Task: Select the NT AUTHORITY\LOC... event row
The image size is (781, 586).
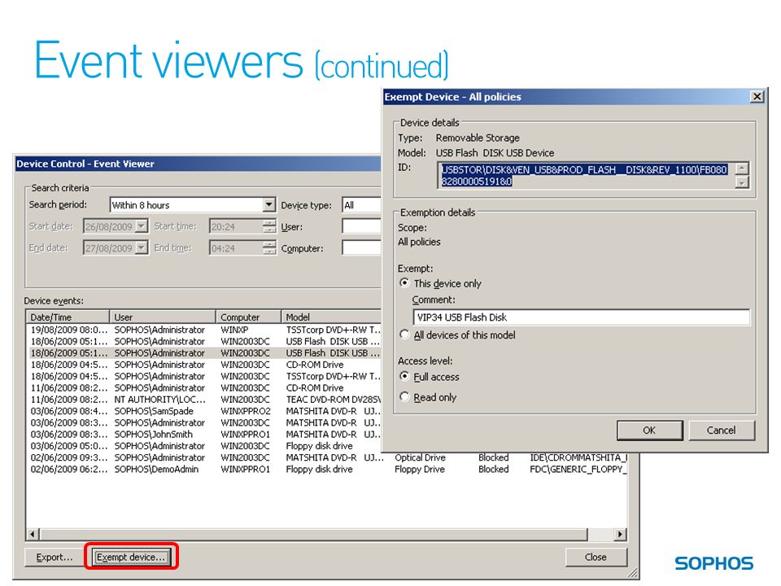Action: (204, 399)
